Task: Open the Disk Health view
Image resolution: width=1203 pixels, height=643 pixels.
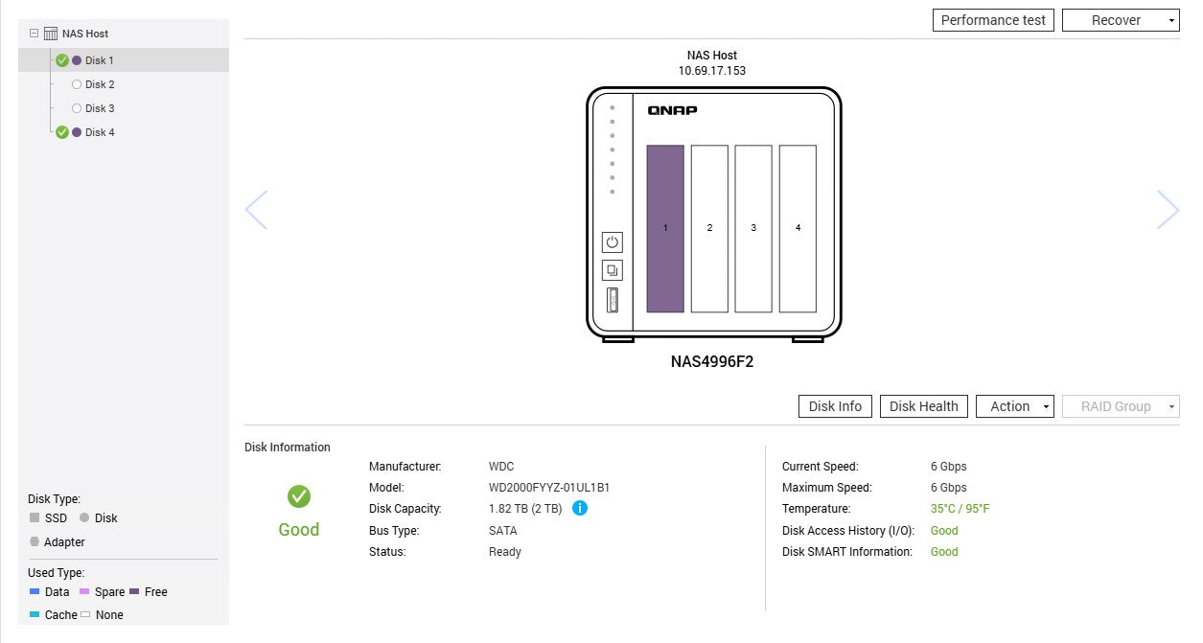Action: [x=924, y=406]
